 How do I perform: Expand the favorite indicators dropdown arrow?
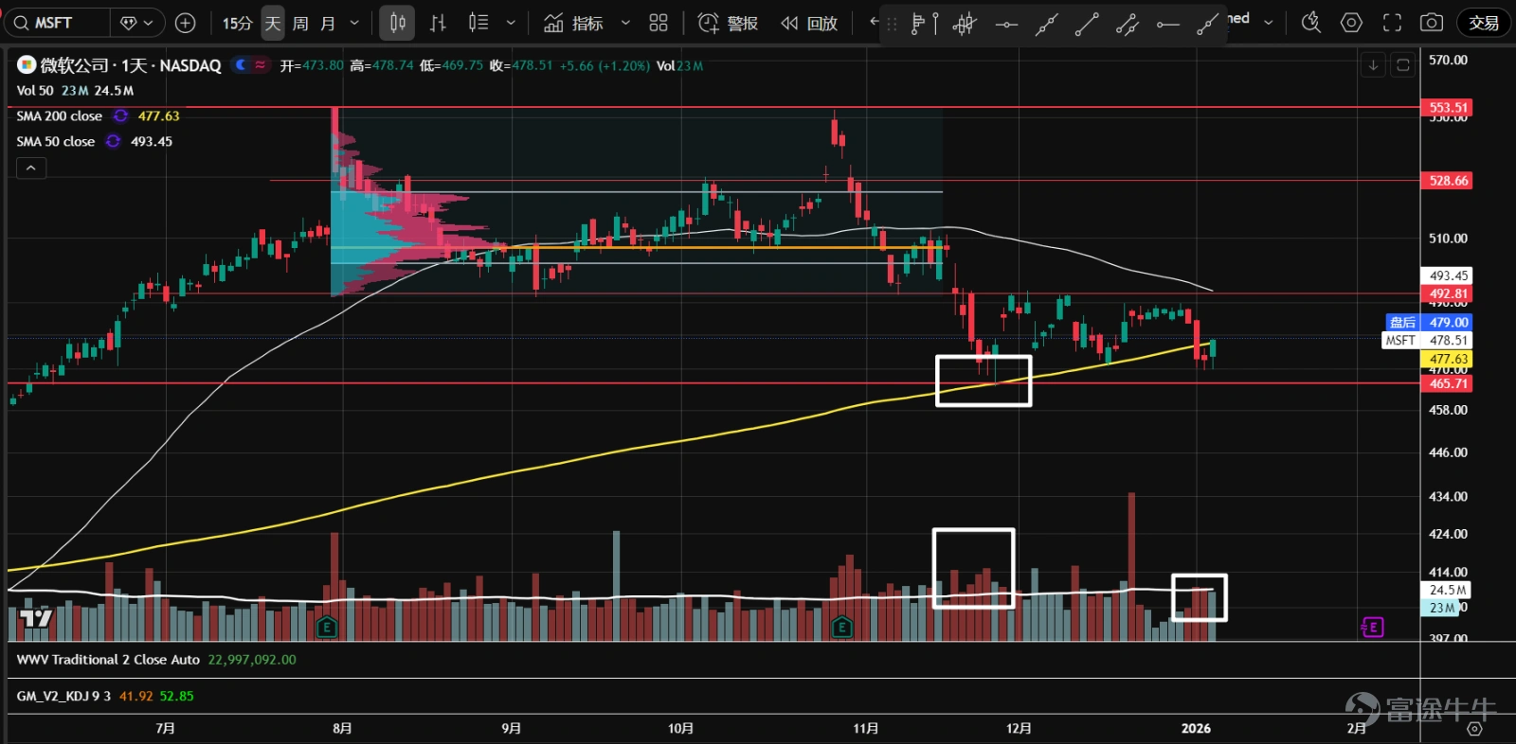[x=625, y=23]
